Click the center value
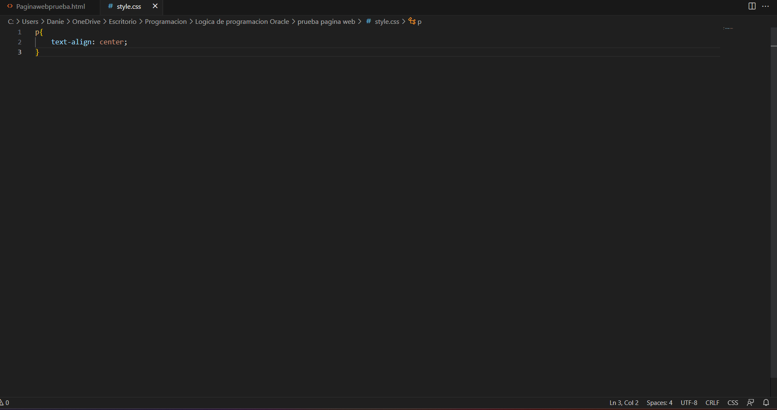The width and height of the screenshot is (777, 410). [x=111, y=42]
